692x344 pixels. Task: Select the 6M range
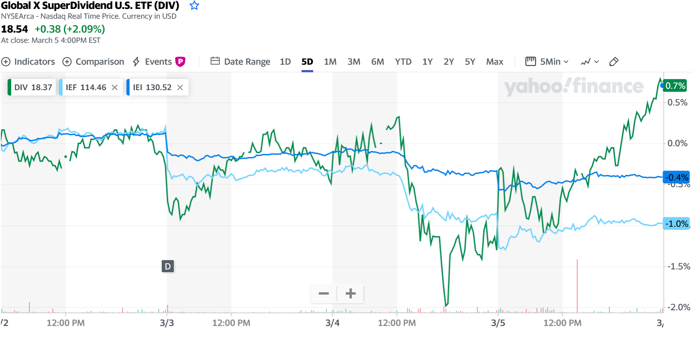[377, 62]
